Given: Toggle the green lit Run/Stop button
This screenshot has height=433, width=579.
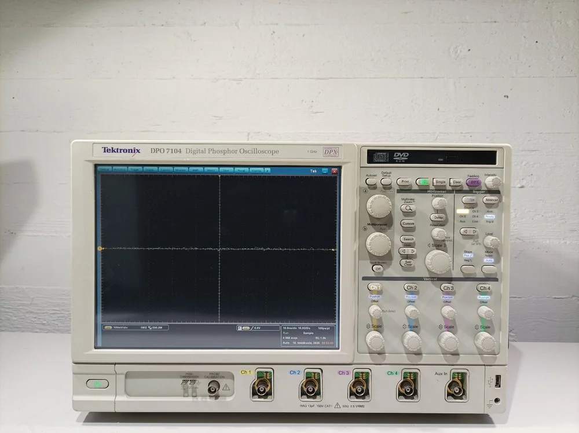Looking at the screenshot, I should (423, 182).
